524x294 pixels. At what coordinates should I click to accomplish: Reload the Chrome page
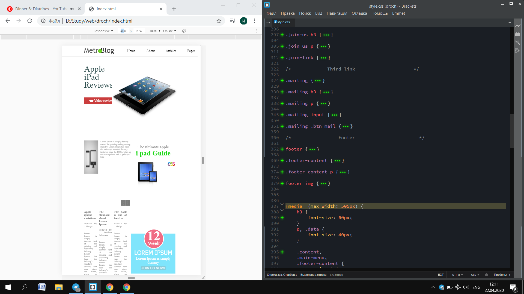pyautogui.click(x=30, y=21)
